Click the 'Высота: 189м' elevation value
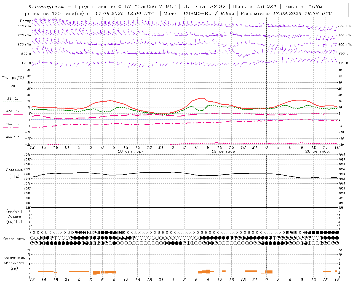 click(303, 7)
